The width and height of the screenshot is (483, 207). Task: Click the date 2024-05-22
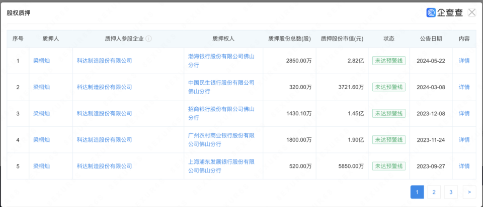(431, 61)
